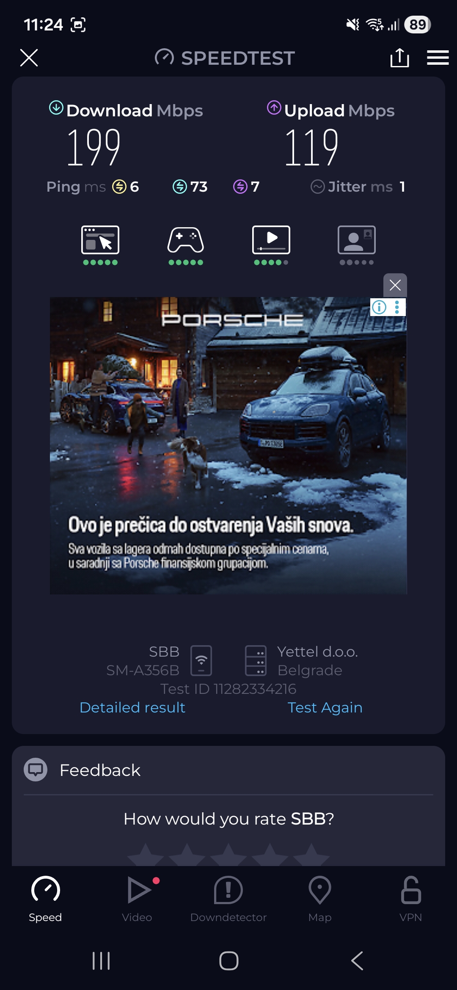The image size is (457, 990).
Task: Open the hamburger menu
Action: (x=438, y=58)
